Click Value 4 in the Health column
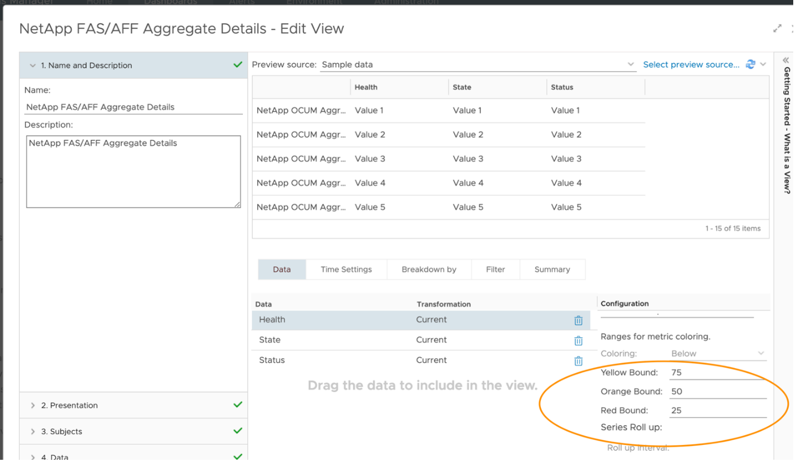 (370, 183)
